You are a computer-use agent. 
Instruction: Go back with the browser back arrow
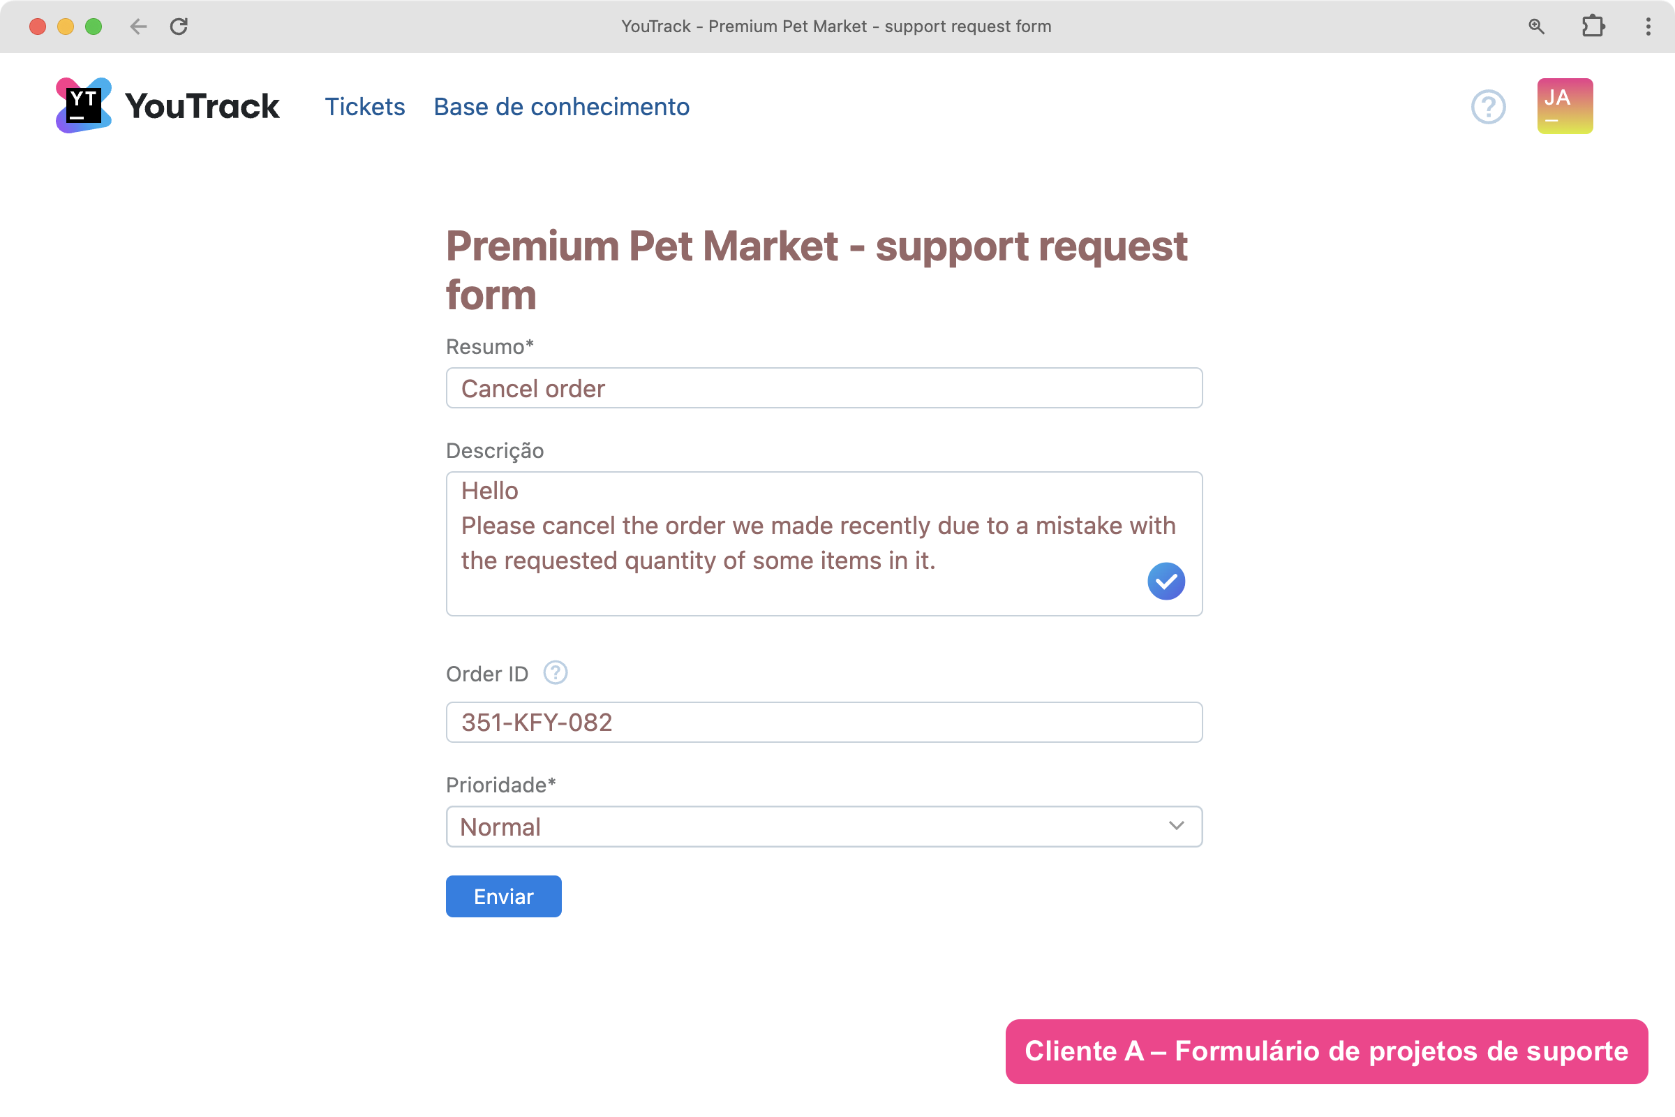pyautogui.click(x=138, y=27)
